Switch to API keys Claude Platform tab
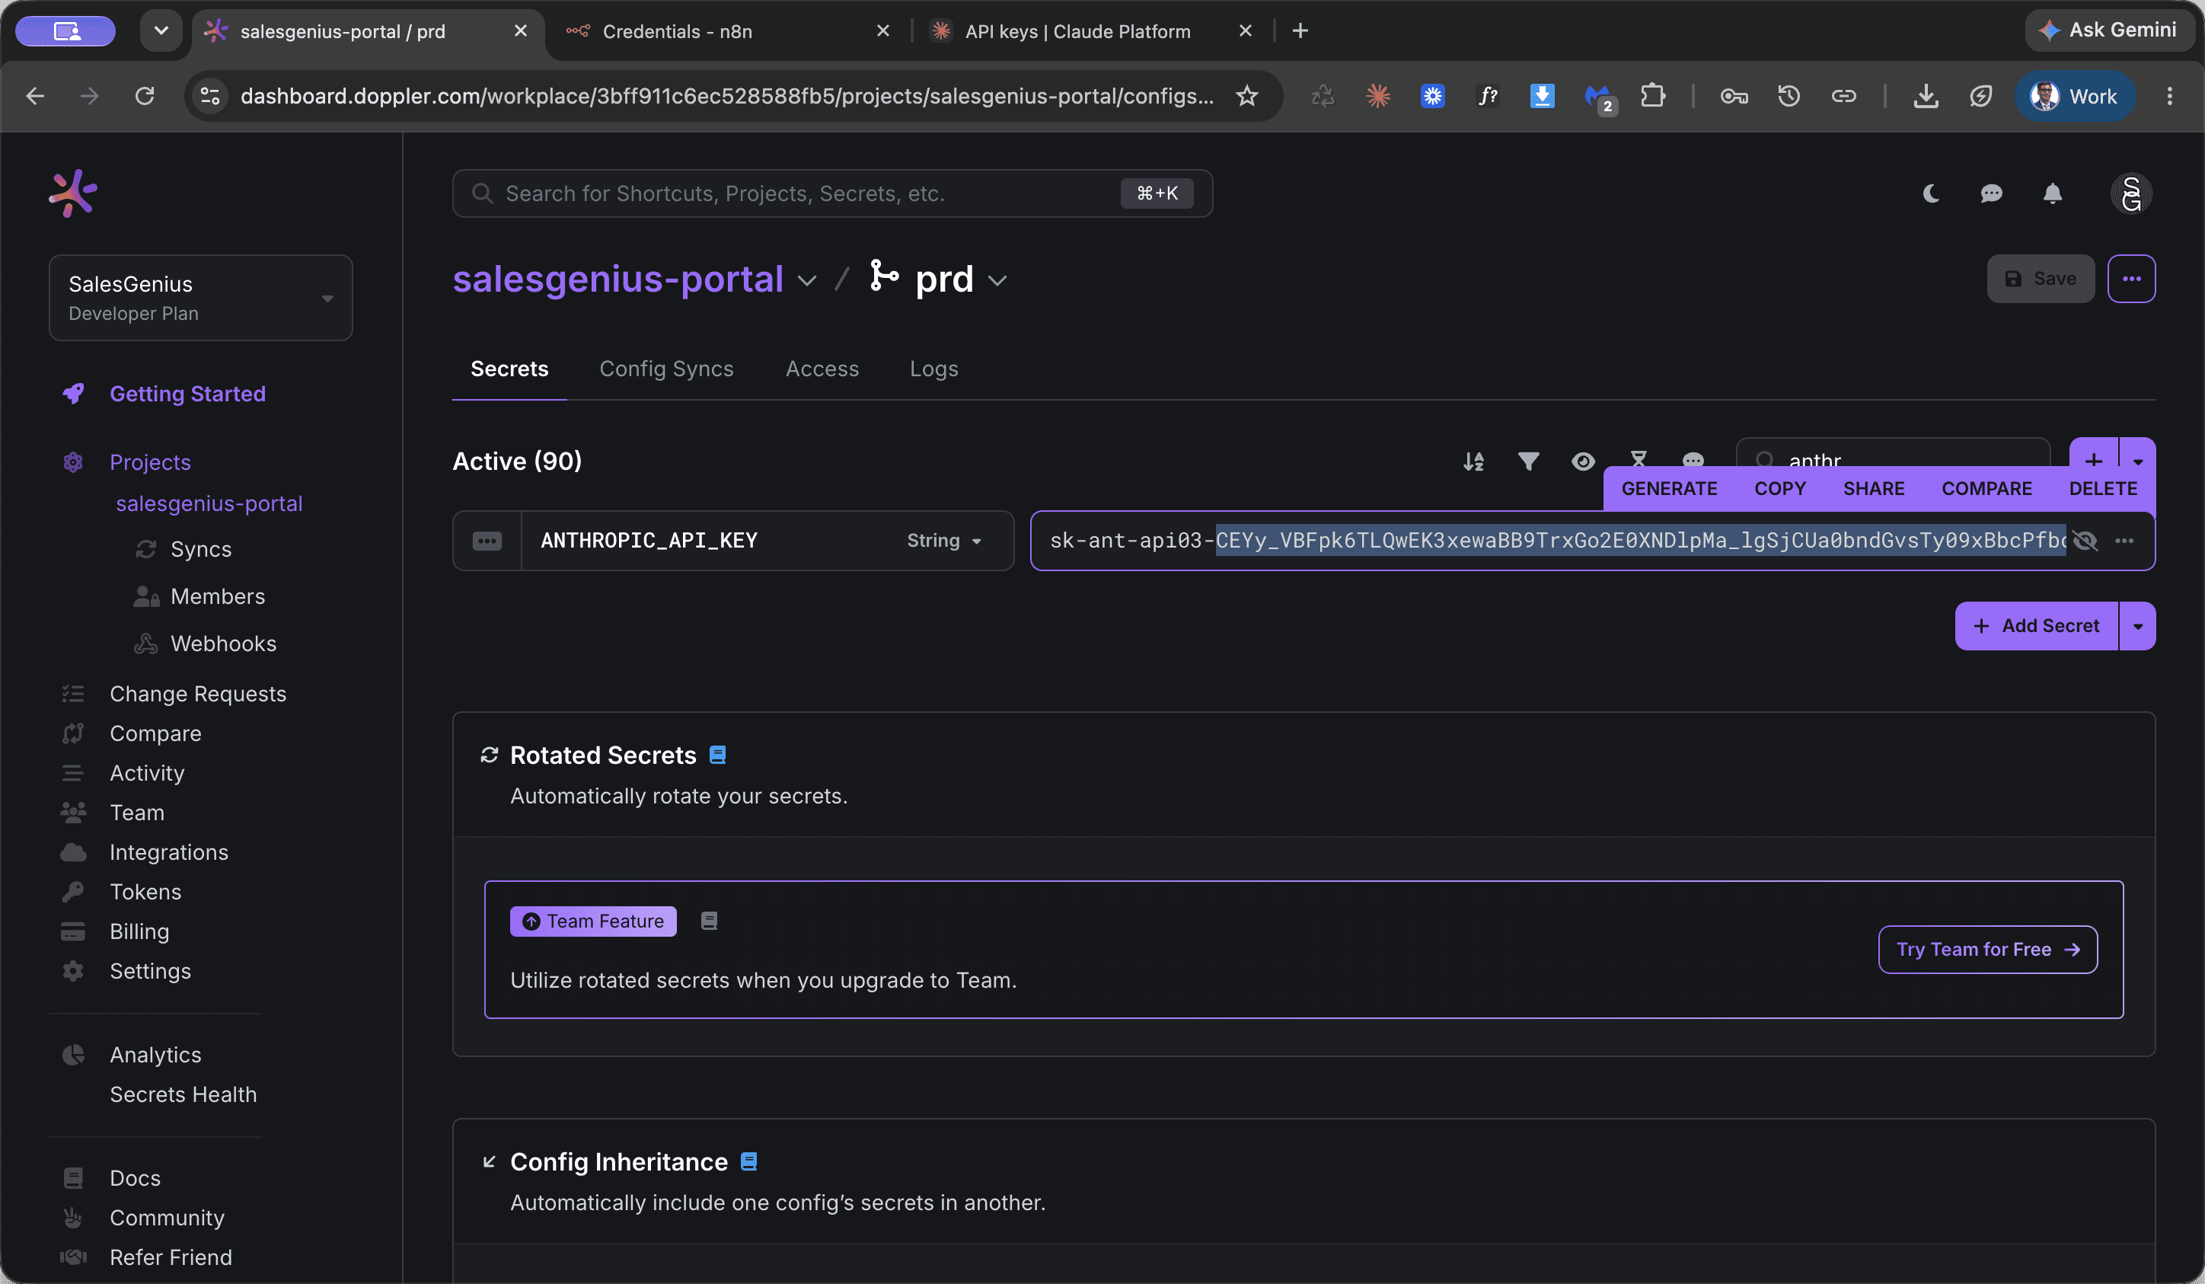 pos(1090,31)
